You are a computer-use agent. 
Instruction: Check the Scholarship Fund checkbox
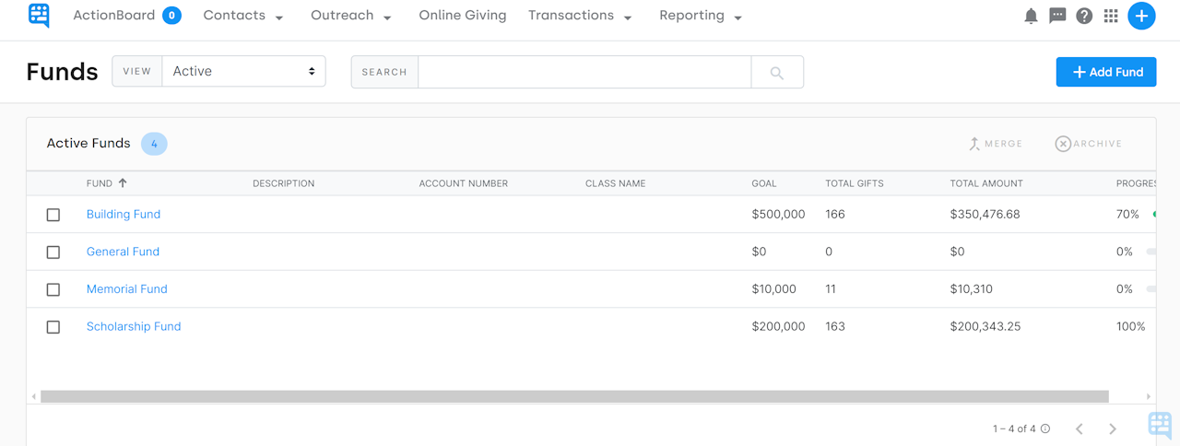(x=53, y=327)
